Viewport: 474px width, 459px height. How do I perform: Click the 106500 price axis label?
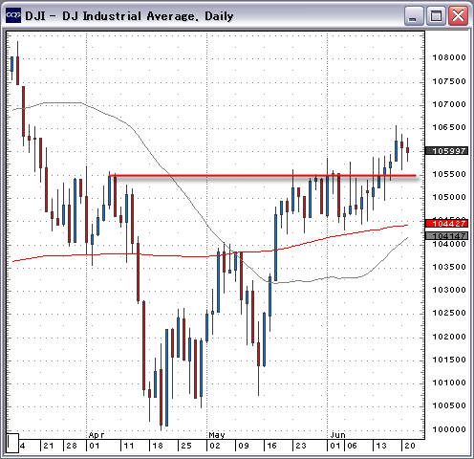pos(449,127)
